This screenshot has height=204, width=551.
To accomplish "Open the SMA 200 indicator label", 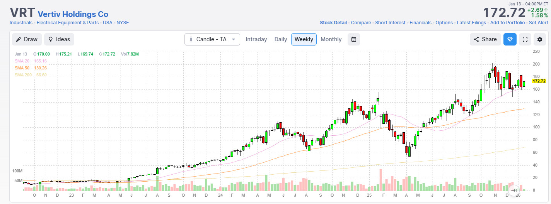I will (31, 74).
